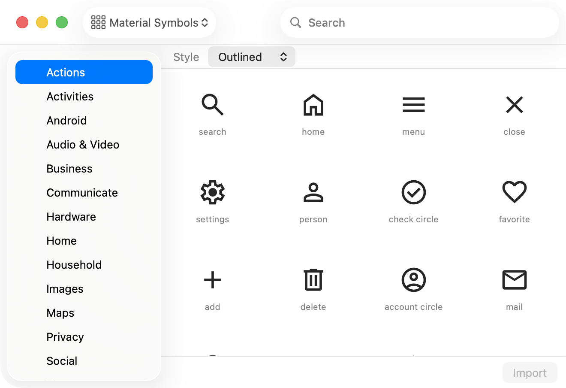Pick the menu hamburger symbol
The width and height of the screenshot is (566, 388).
(414, 105)
